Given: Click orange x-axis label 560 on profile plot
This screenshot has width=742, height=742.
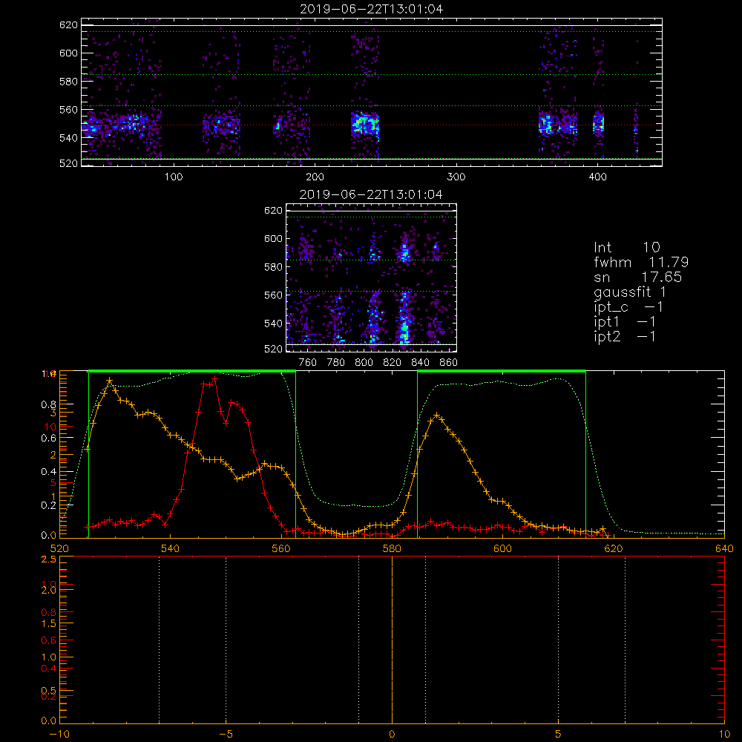Looking at the screenshot, I should pos(281,548).
